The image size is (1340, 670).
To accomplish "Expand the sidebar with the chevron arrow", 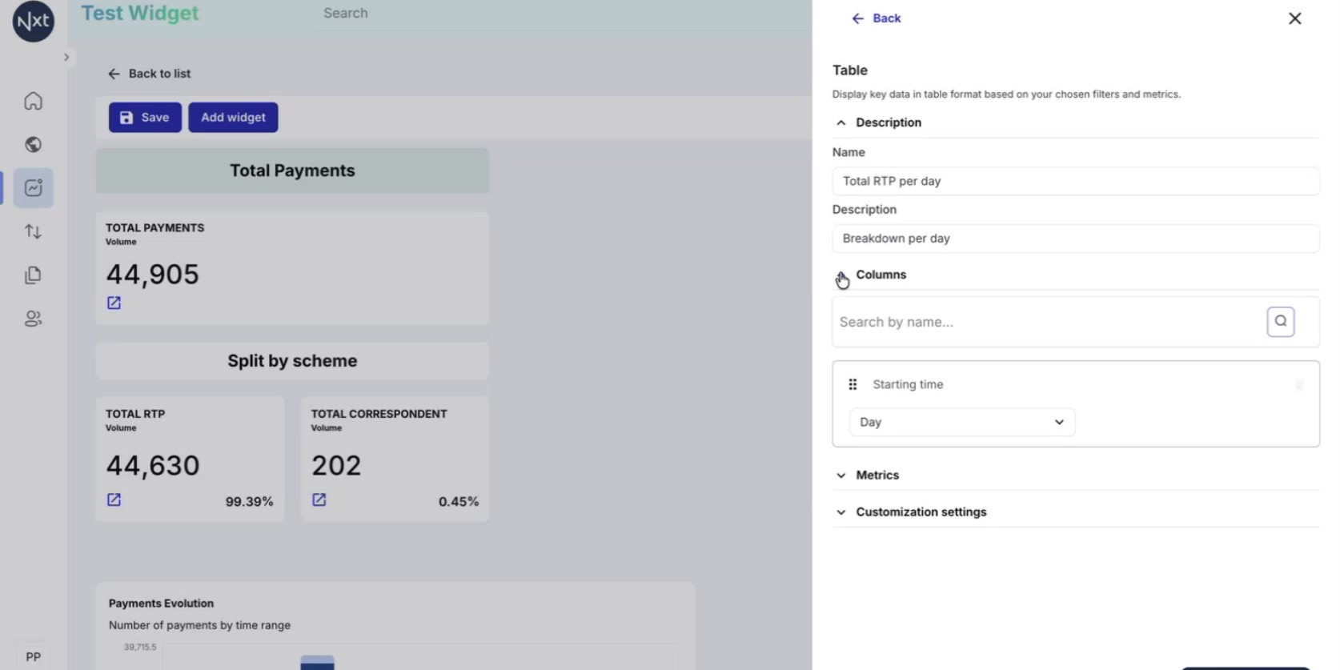I will [66, 57].
